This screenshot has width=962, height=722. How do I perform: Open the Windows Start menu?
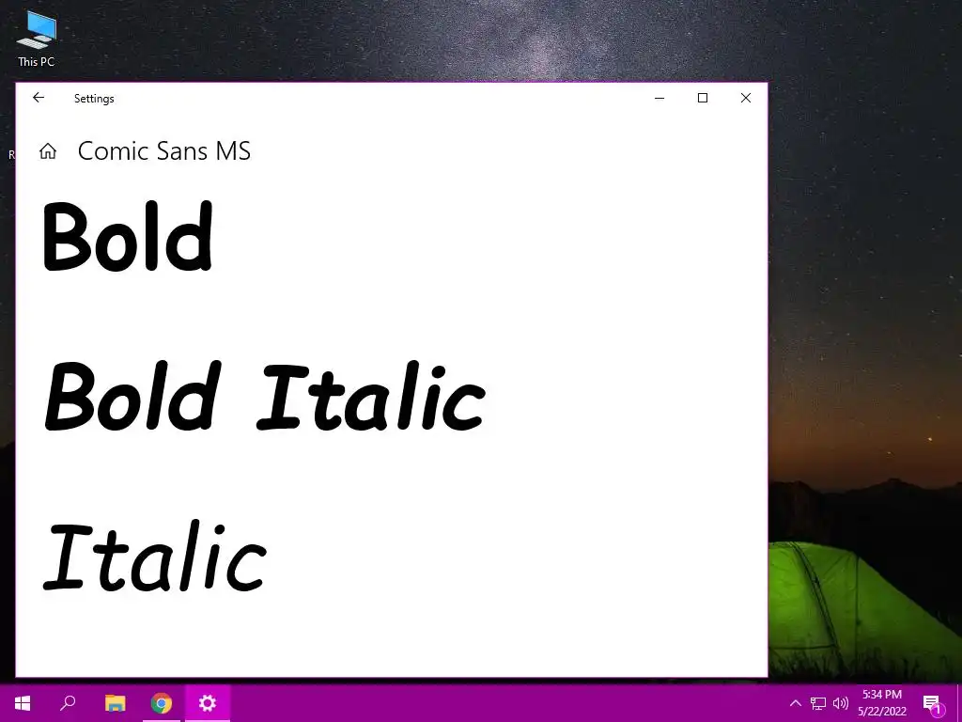[23, 703]
